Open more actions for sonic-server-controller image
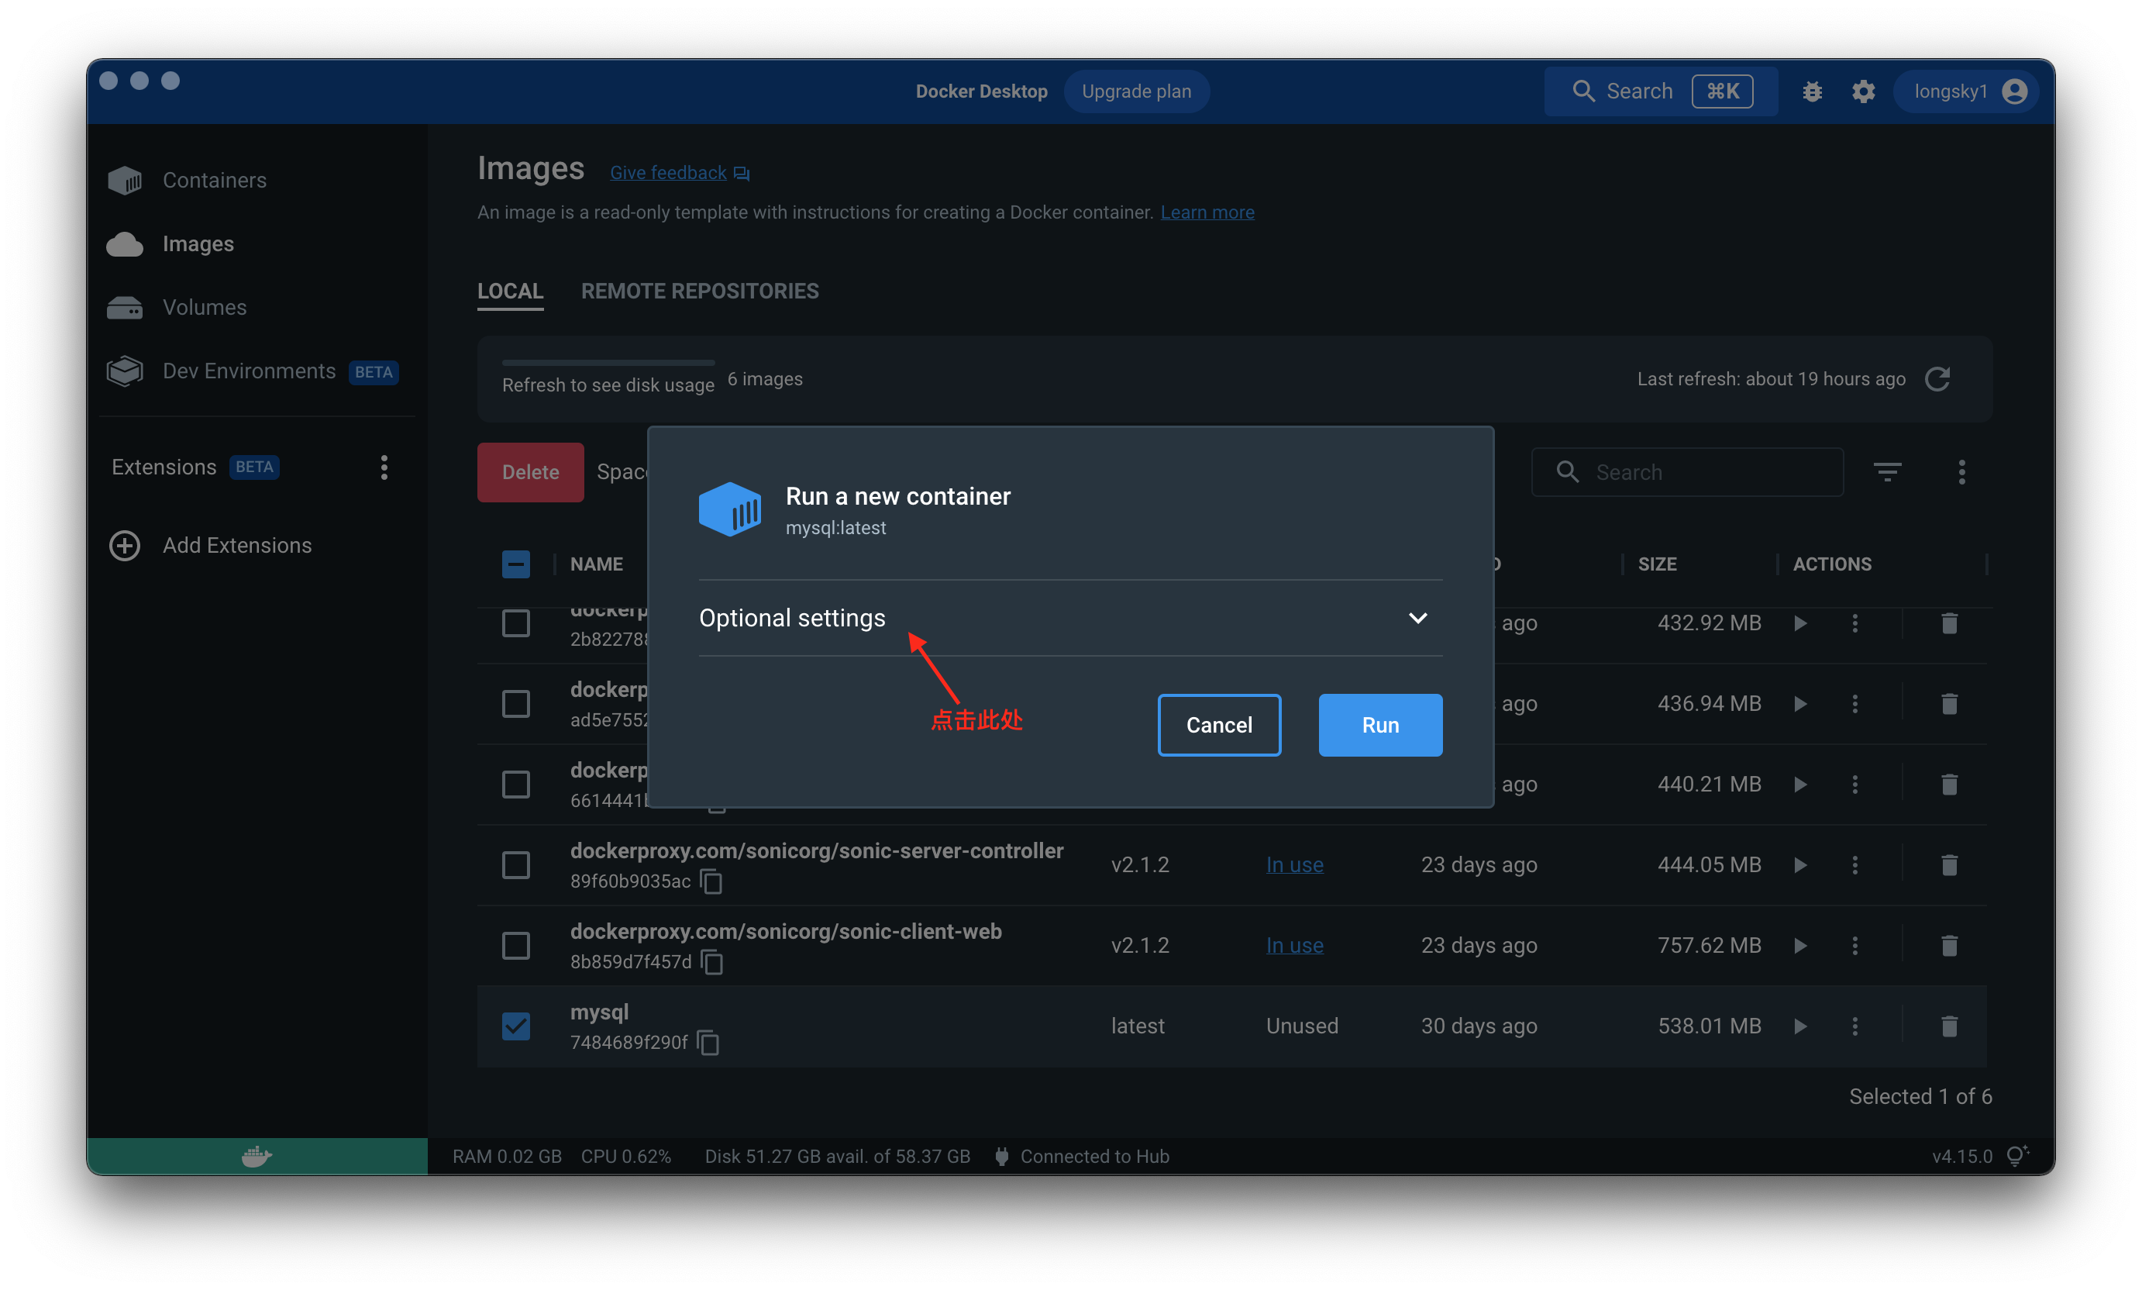This screenshot has width=2142, height=1290. point(1854,865)
